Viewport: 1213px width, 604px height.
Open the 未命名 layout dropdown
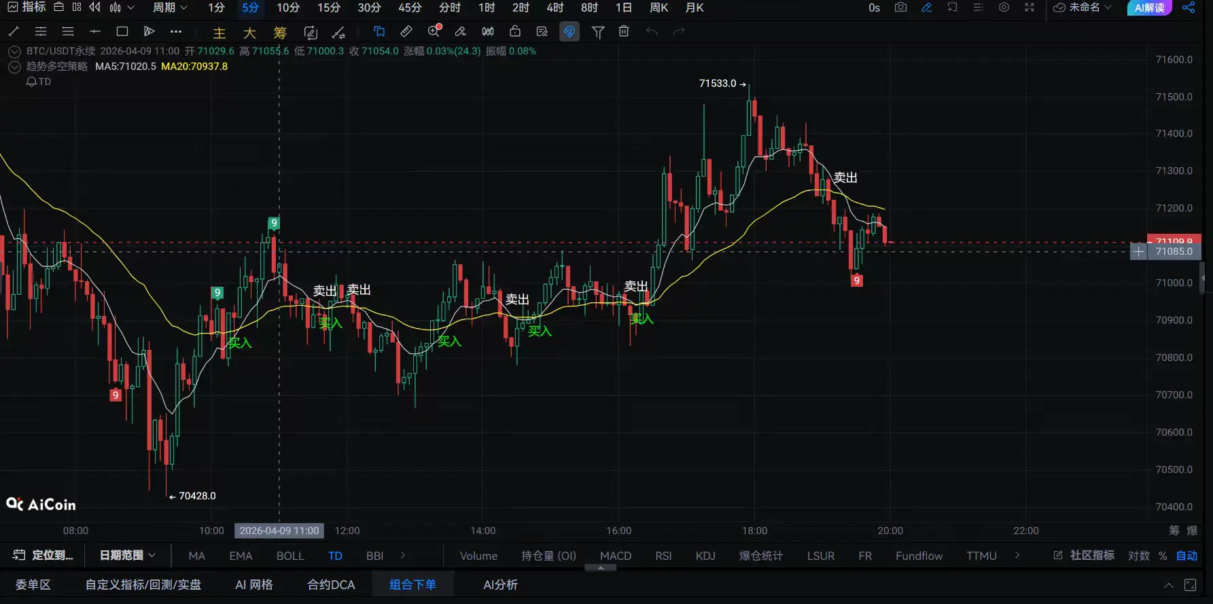1083,7
